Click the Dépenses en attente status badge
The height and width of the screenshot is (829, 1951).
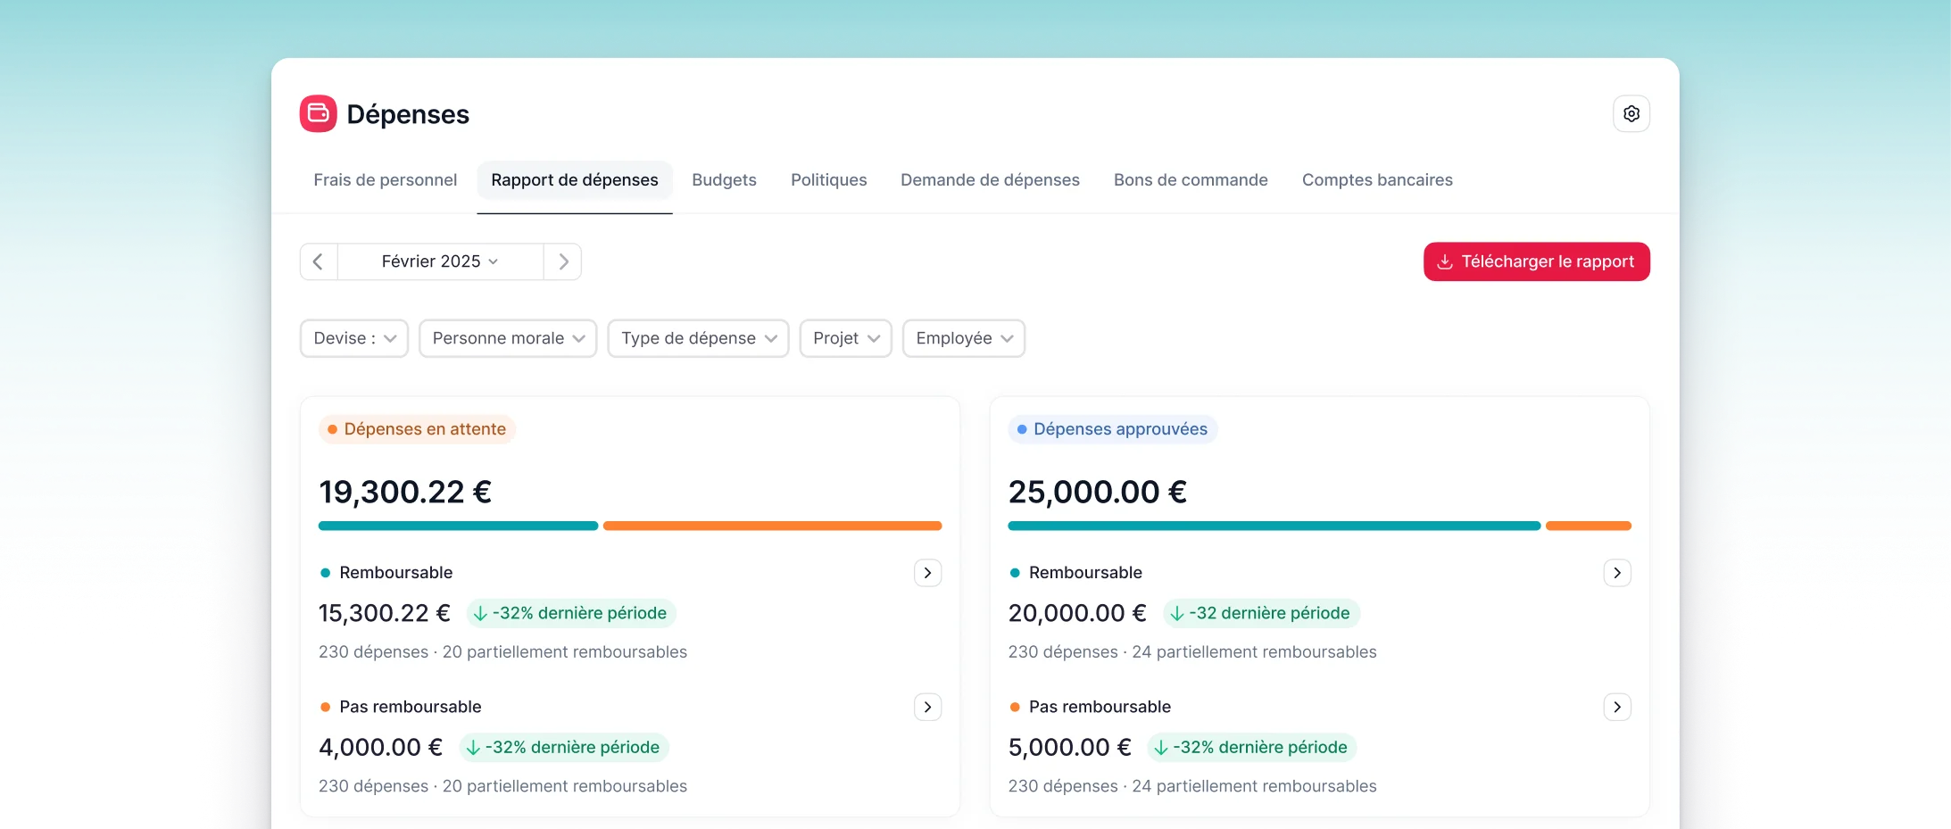click(417, 429)
